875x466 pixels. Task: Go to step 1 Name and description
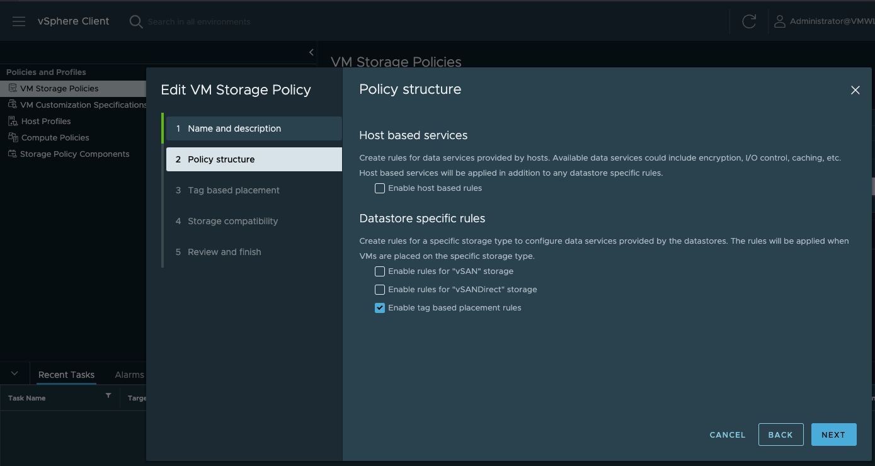tap(254, 128)
